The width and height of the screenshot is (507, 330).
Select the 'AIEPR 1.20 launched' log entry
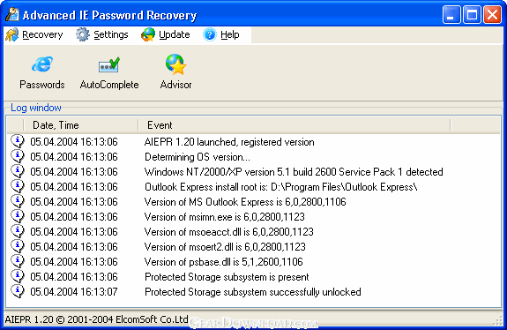254,142
